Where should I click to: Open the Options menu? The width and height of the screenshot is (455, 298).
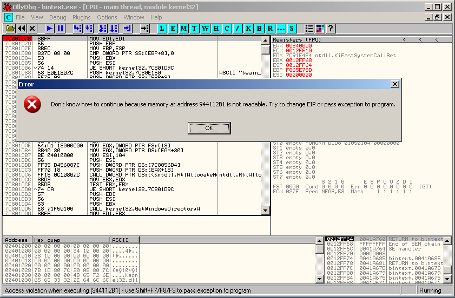coord(107,17)
